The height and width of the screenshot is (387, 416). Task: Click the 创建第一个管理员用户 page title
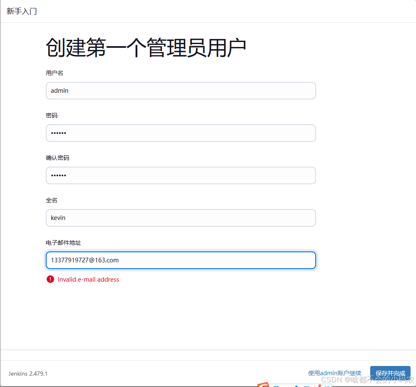click(x=146, y=47)
